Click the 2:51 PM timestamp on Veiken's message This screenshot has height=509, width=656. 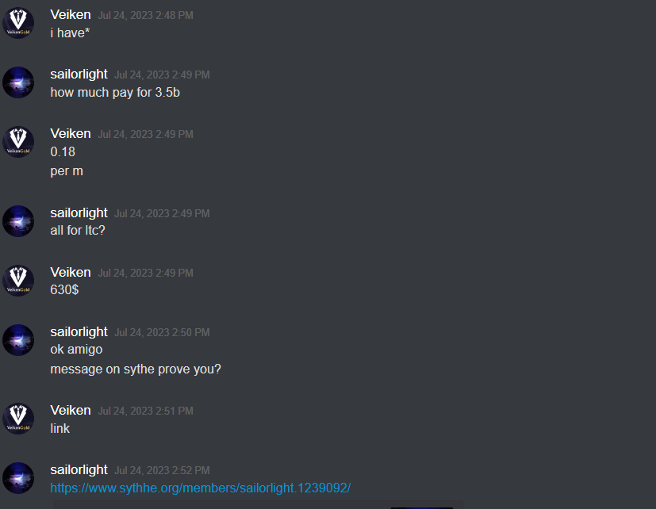click(x=146, y=411)
